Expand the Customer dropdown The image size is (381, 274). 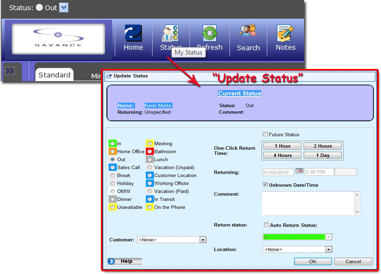pos(203,240)
